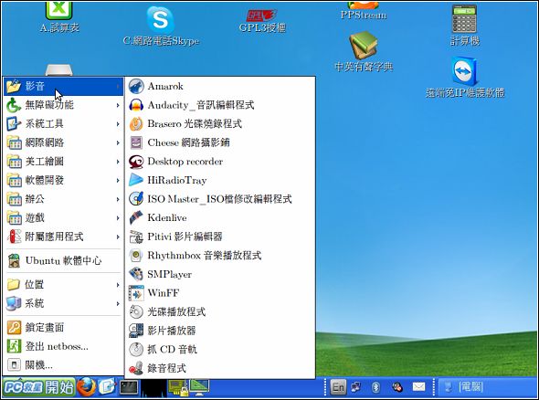
Task: Expand the 位置 submenu arrow
Action: click(x=118, y=285)
